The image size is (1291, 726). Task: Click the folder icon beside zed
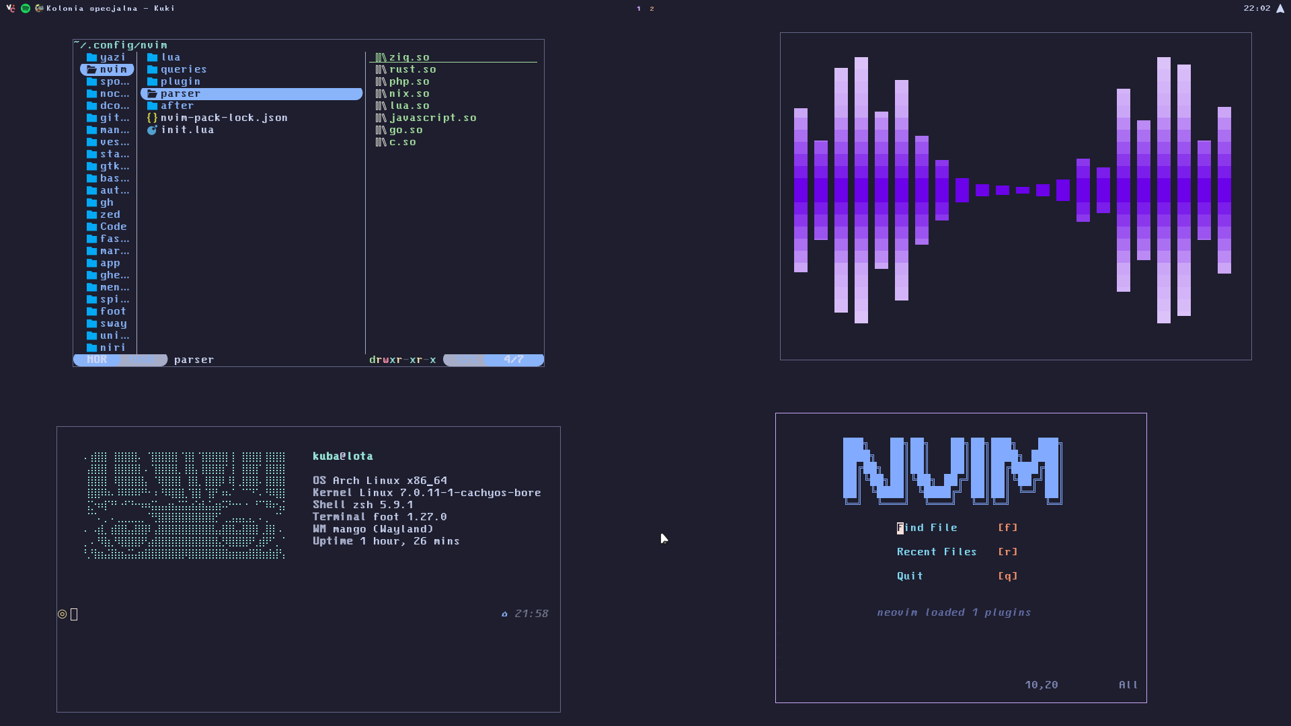pyautogui.click(x=91, y=214)
